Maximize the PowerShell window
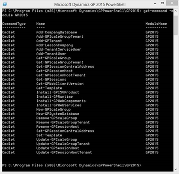This screenshot has height=174, width=179. pyautogui.click(x=162, y=3)
